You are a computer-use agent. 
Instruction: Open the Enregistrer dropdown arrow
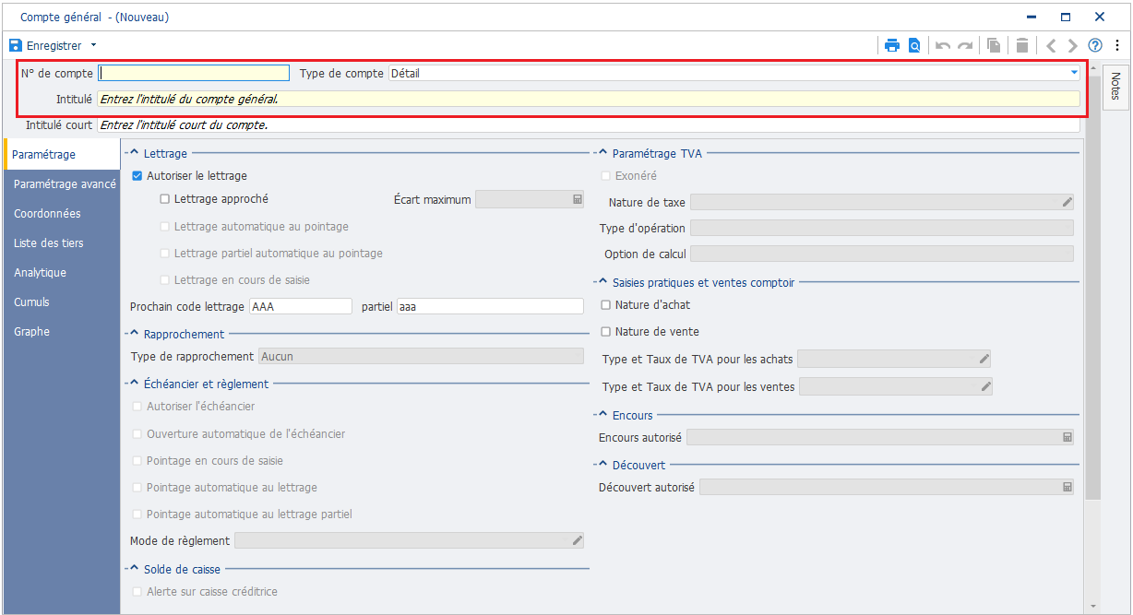tap(93, 45)
